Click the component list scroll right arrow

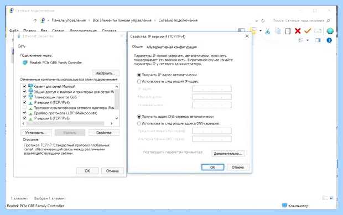click(x=112, y=124)
